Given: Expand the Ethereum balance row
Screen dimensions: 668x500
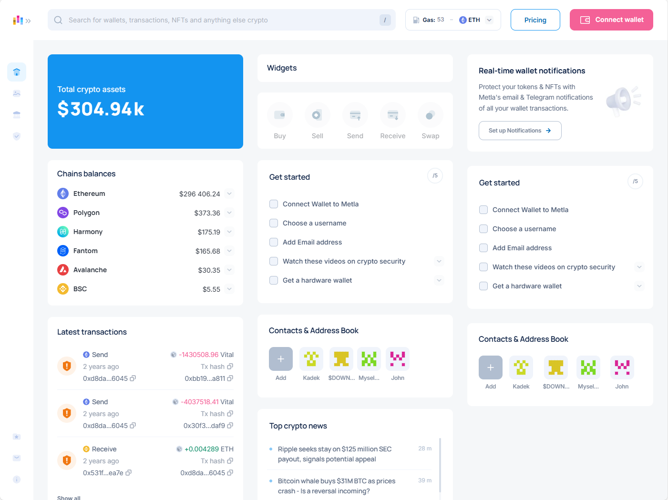Looking at the screenshot, I should 229,194.
